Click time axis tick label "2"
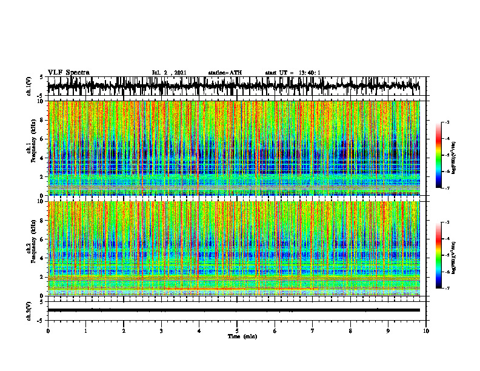Image resolution: width=480 pixels, height=371 pixels. [x=124, y=331]
